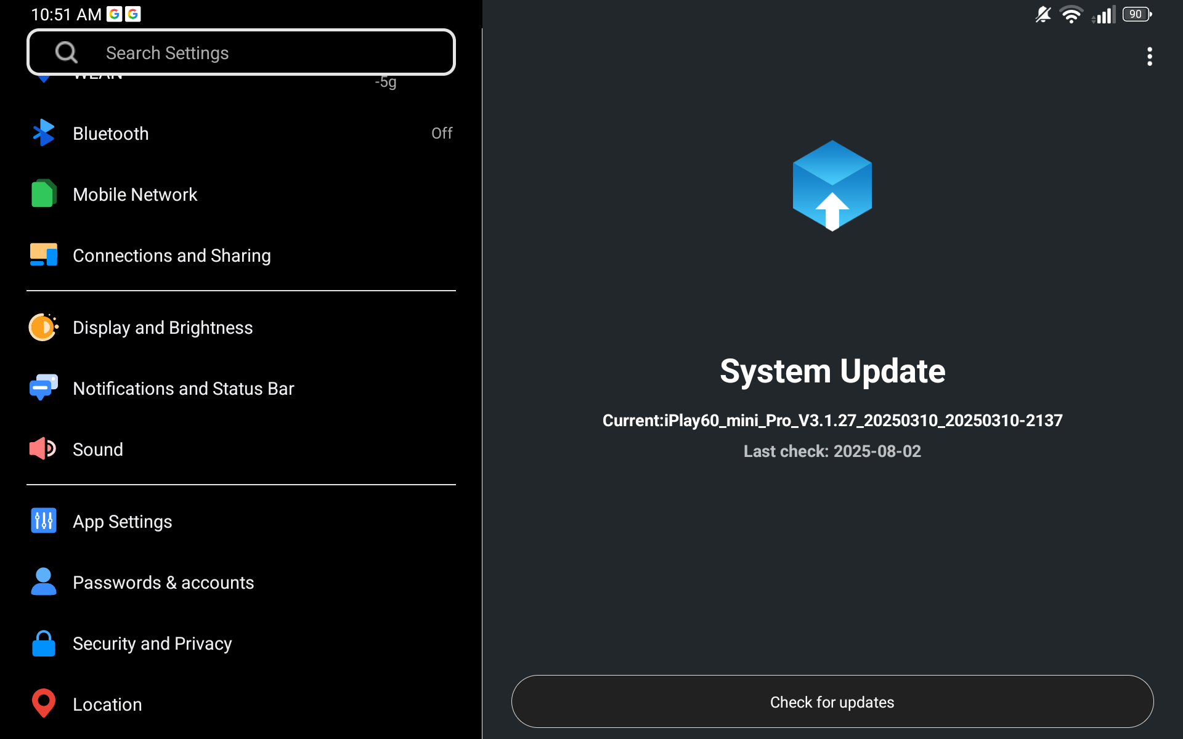1183x739 pixels.
Task: Select the Location pin icon
Action: (x=43, y=703)
